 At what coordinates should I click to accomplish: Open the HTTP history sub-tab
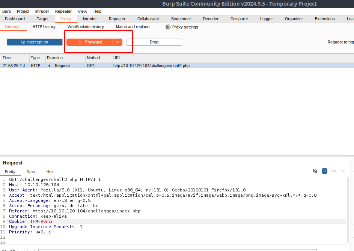click(x=44, y=27)
